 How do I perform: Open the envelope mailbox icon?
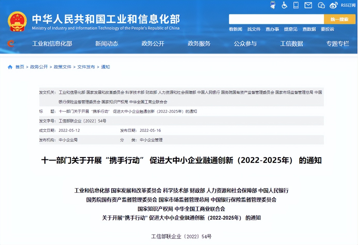click(308, 5)
